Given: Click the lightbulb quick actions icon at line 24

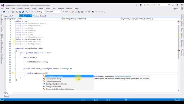Looking at the screenshot, I should point(12,73).
